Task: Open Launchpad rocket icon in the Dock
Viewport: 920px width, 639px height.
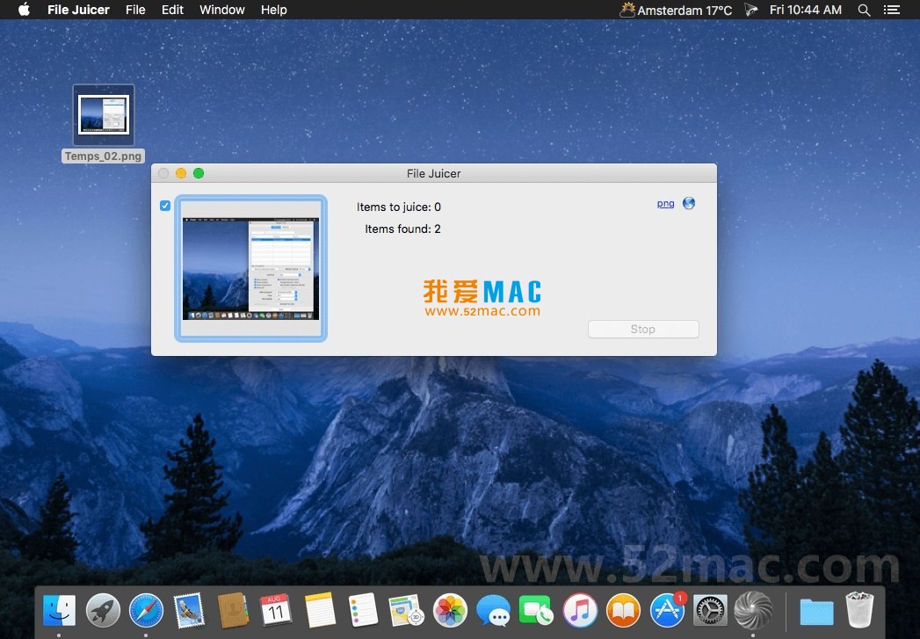Action: (103, 610)
